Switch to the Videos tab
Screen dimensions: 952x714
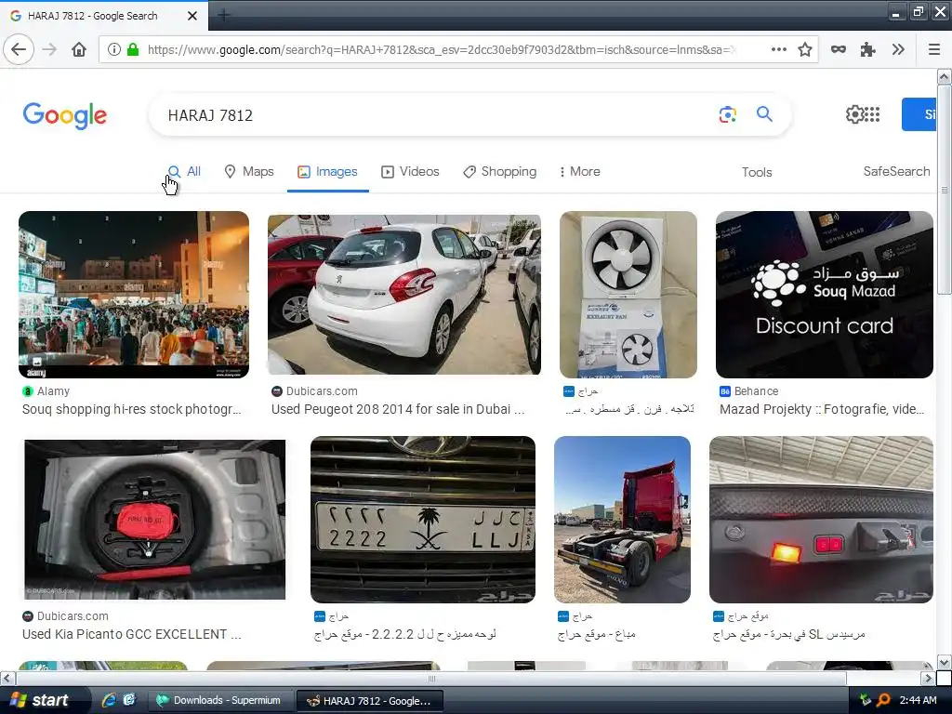coord(410,172)
